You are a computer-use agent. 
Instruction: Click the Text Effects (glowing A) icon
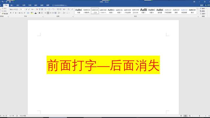(28, 13)
